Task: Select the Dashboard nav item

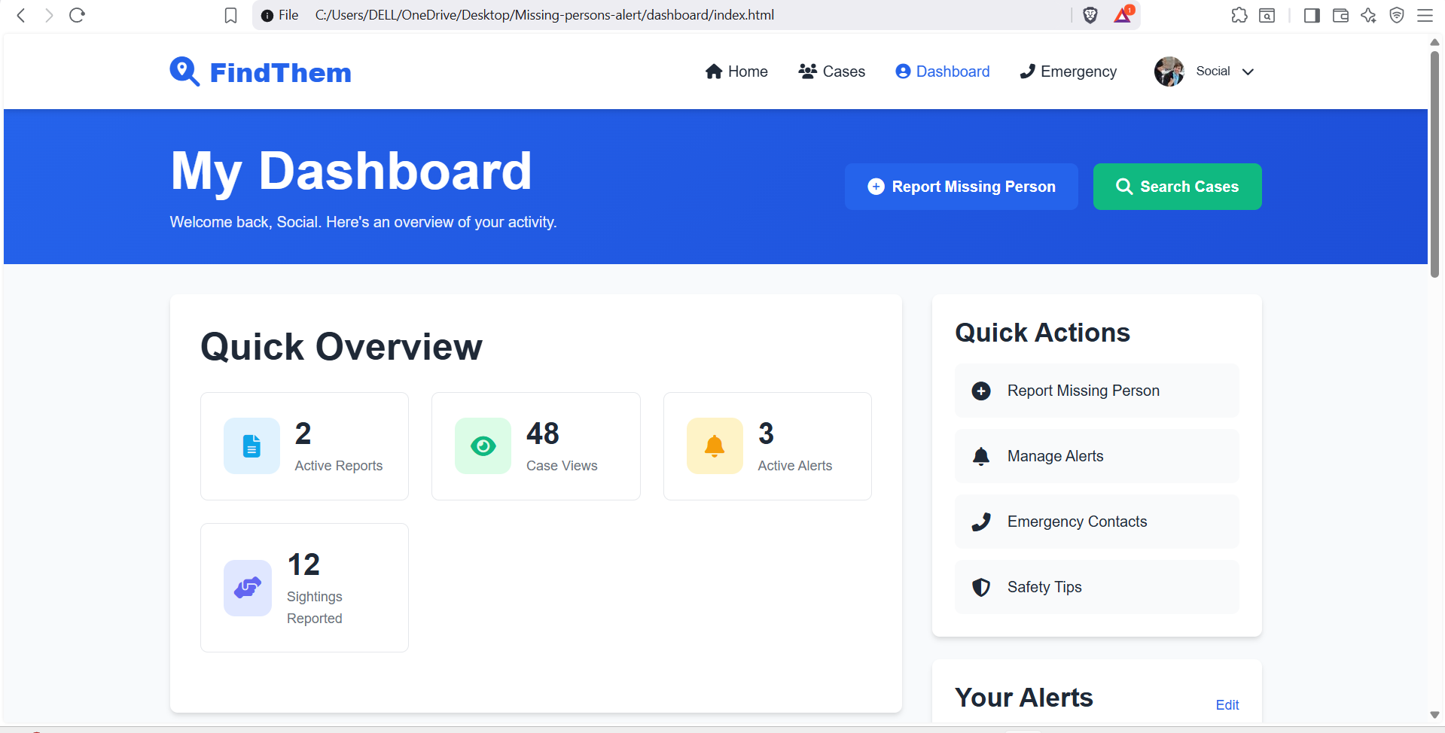Action: [x=943, y=71]
